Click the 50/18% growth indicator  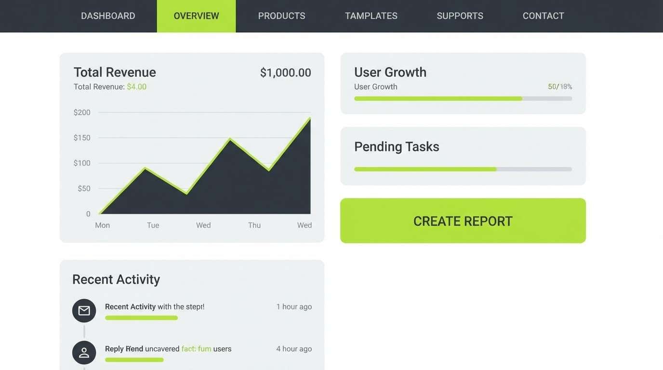click(x=559, y=86)
